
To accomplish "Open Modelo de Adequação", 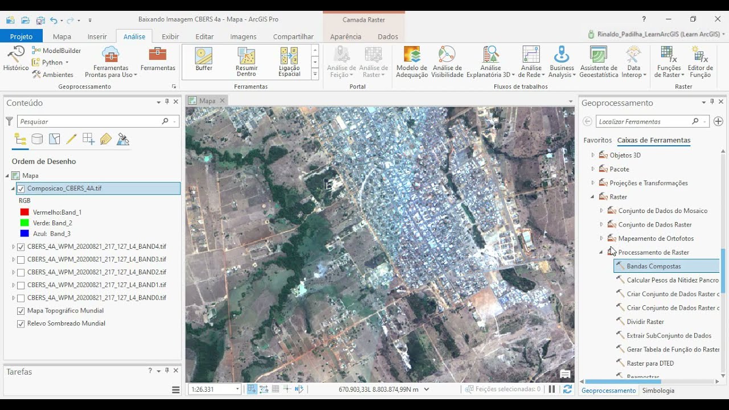I will tap(412, 62).
